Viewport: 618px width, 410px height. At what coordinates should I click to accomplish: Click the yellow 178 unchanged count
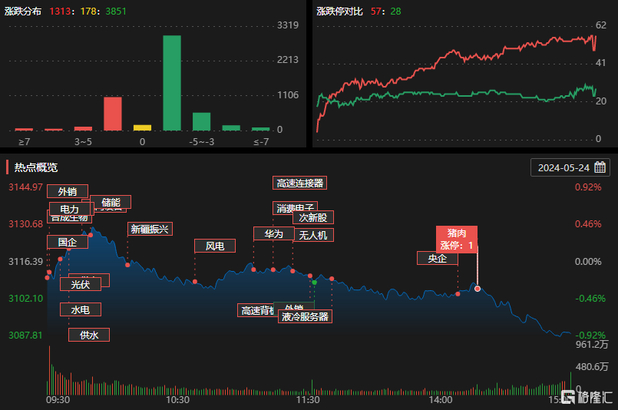[88, 11]
